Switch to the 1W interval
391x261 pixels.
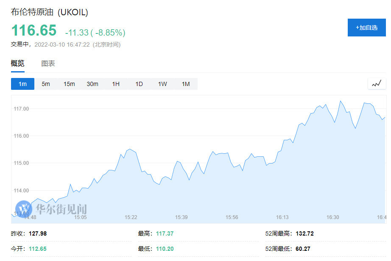162,84
